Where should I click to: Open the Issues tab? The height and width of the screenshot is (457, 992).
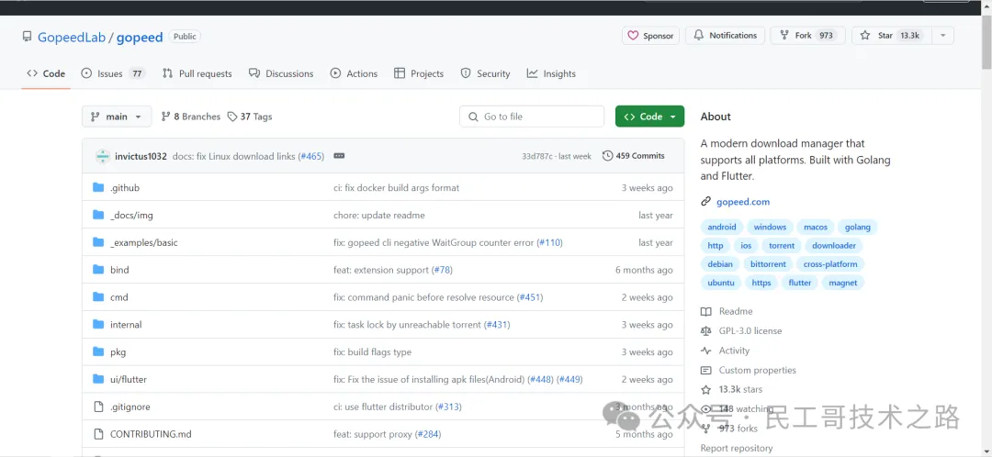[x=113, y=73]
